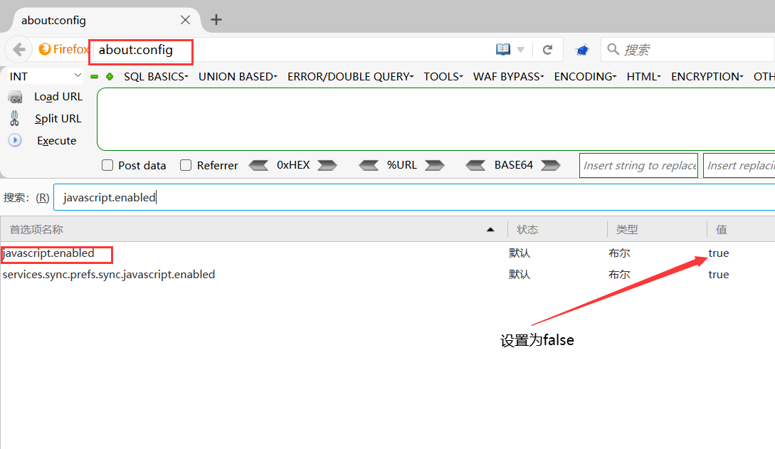Click the about:config address field
This screenshot has width=775, height=449.
292,49
